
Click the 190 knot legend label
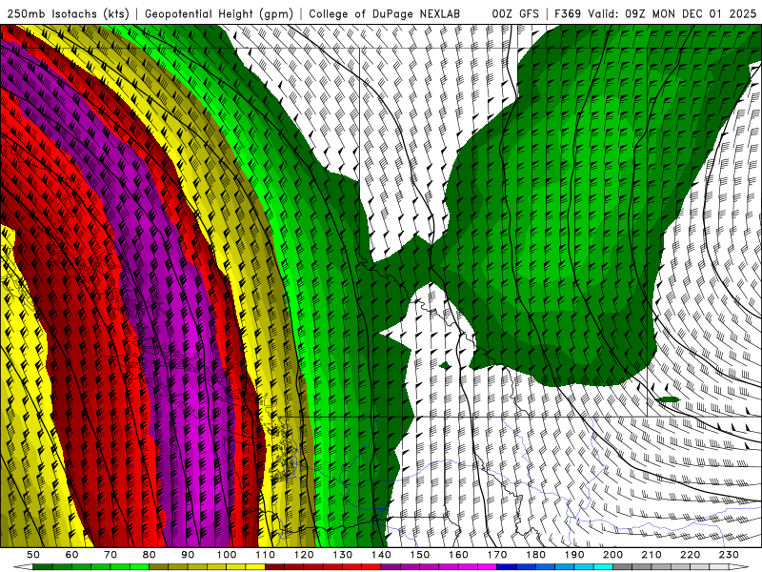(574, 555)
